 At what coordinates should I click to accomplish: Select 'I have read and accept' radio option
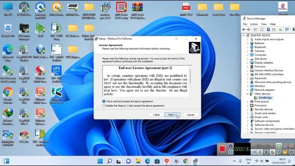click(104, 101)
